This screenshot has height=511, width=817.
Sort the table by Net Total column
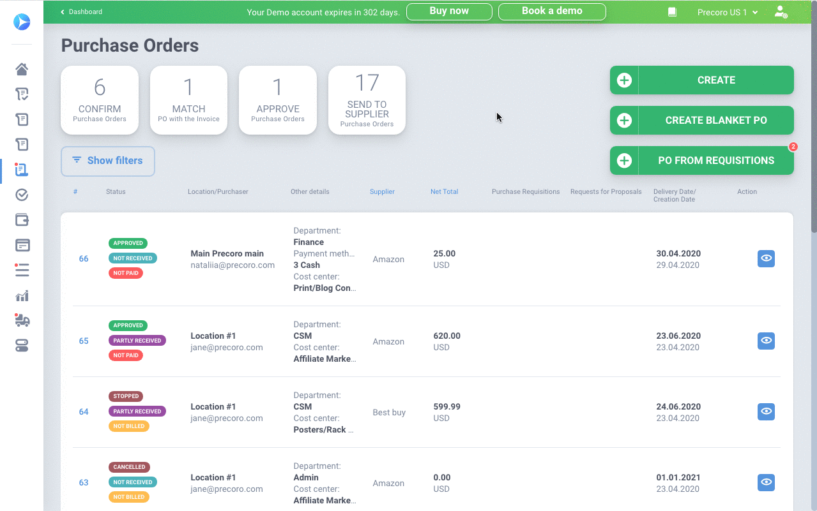[444, 191]
